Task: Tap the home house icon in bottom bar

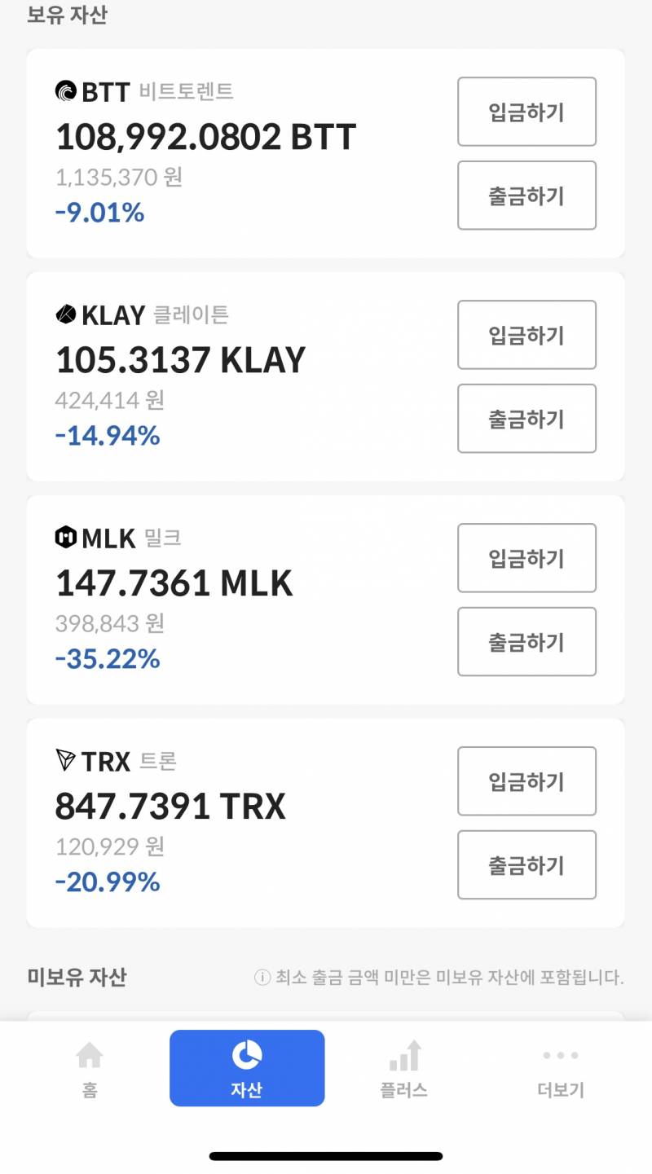Action: [x=90, y=1056]
